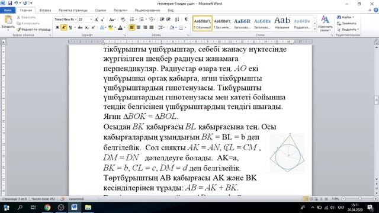
Task: Switch to the Insert (Вставка) tab
Action: [45, 11]
